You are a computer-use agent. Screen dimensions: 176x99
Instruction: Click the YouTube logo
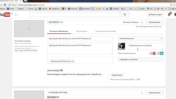tap(5, 15)
